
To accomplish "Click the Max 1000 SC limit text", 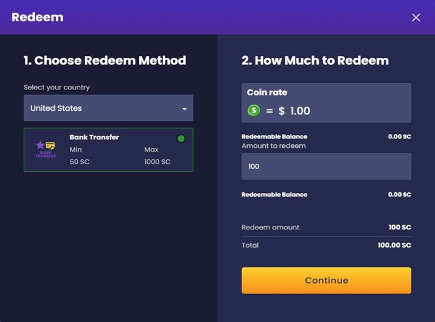I will [157, 156].
